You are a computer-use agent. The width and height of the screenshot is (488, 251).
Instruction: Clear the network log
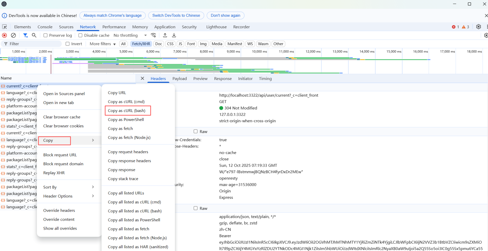click(x=13, y=35)
